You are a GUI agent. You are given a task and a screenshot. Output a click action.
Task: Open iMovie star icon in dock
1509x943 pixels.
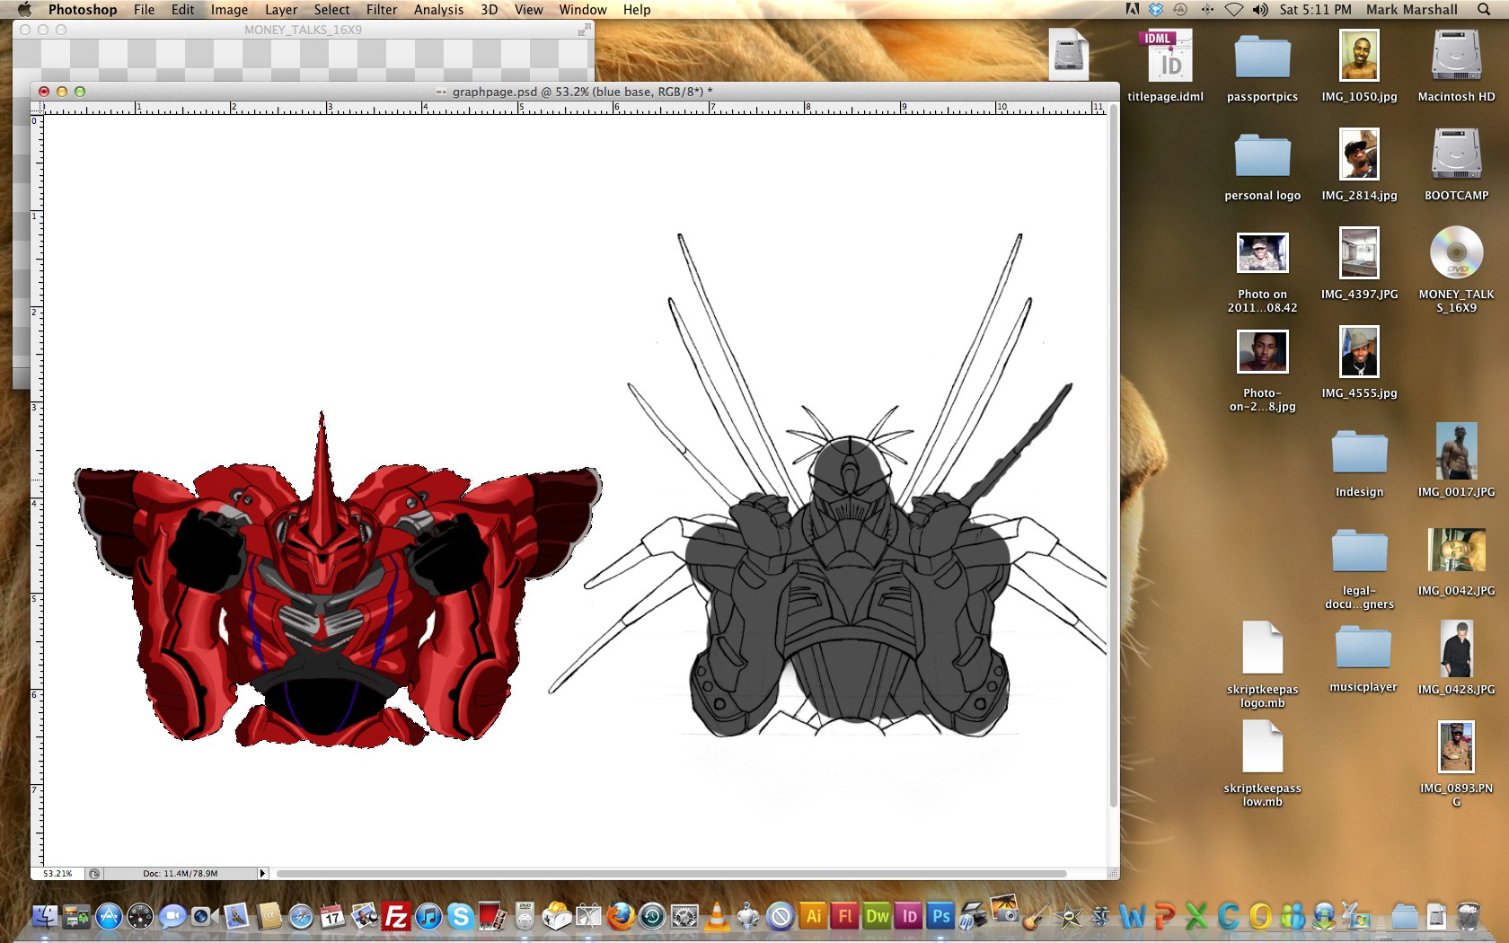tap(1069, 916)
